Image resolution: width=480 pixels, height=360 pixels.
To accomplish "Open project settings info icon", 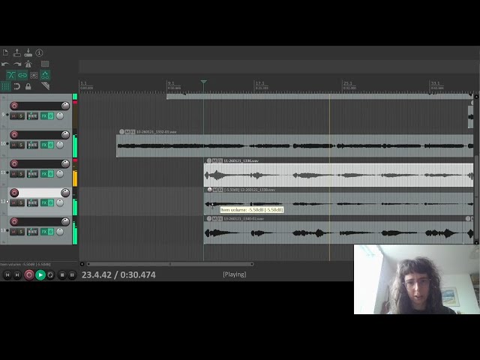I will tap(39, 52).
